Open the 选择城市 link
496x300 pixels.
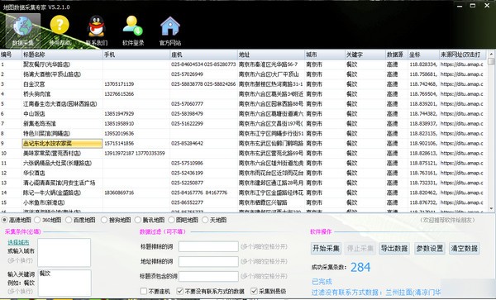(18, 242)
